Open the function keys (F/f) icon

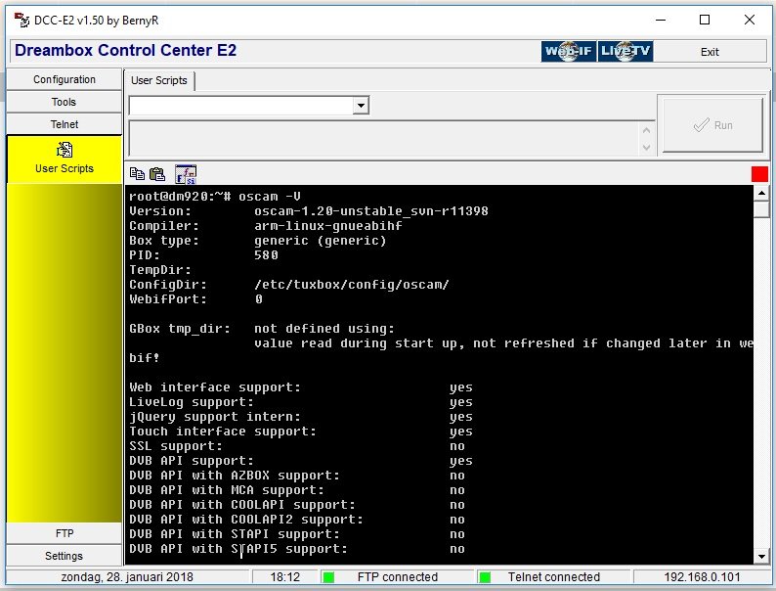(186, 174)
